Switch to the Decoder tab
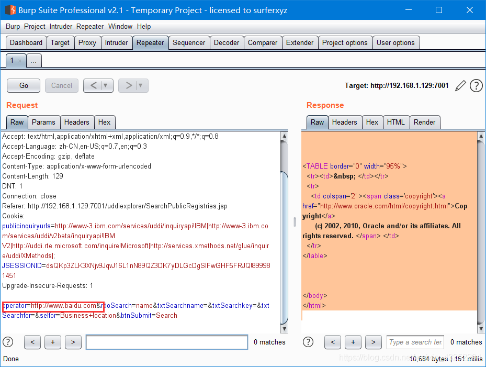Viewport: 486px width, 367px height. pos(227,42)
